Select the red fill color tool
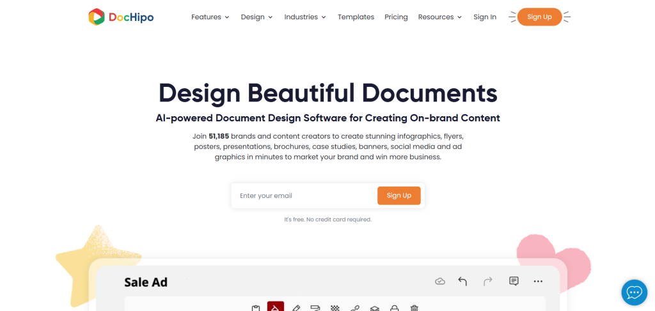 [x=276, y=307]
